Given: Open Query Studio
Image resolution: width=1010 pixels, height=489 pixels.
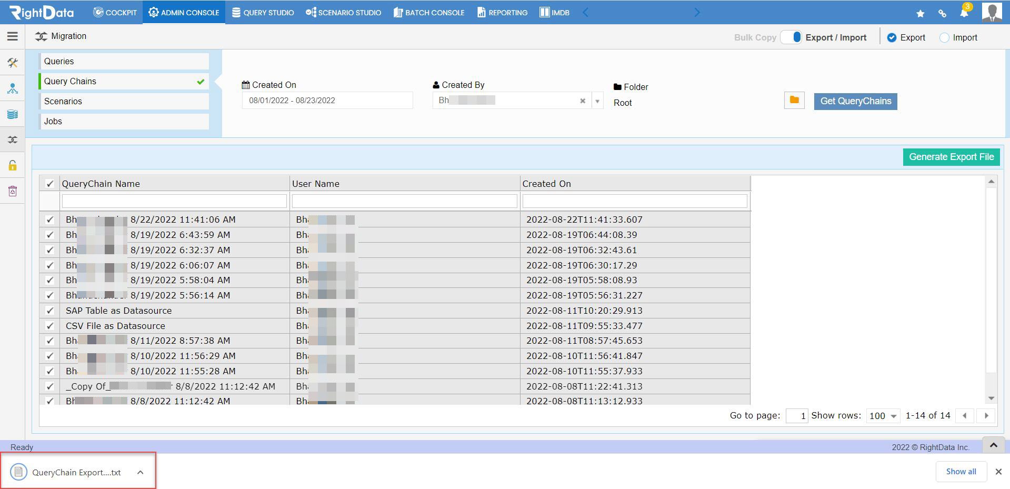Looking at the screenshot, I should tap(262, 12).
